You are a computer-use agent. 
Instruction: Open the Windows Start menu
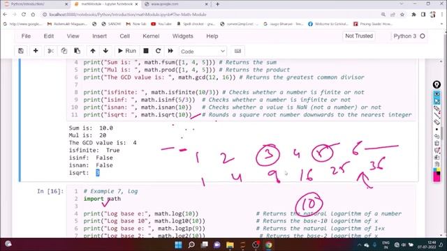pyautogui.click(x=179, y=245)
